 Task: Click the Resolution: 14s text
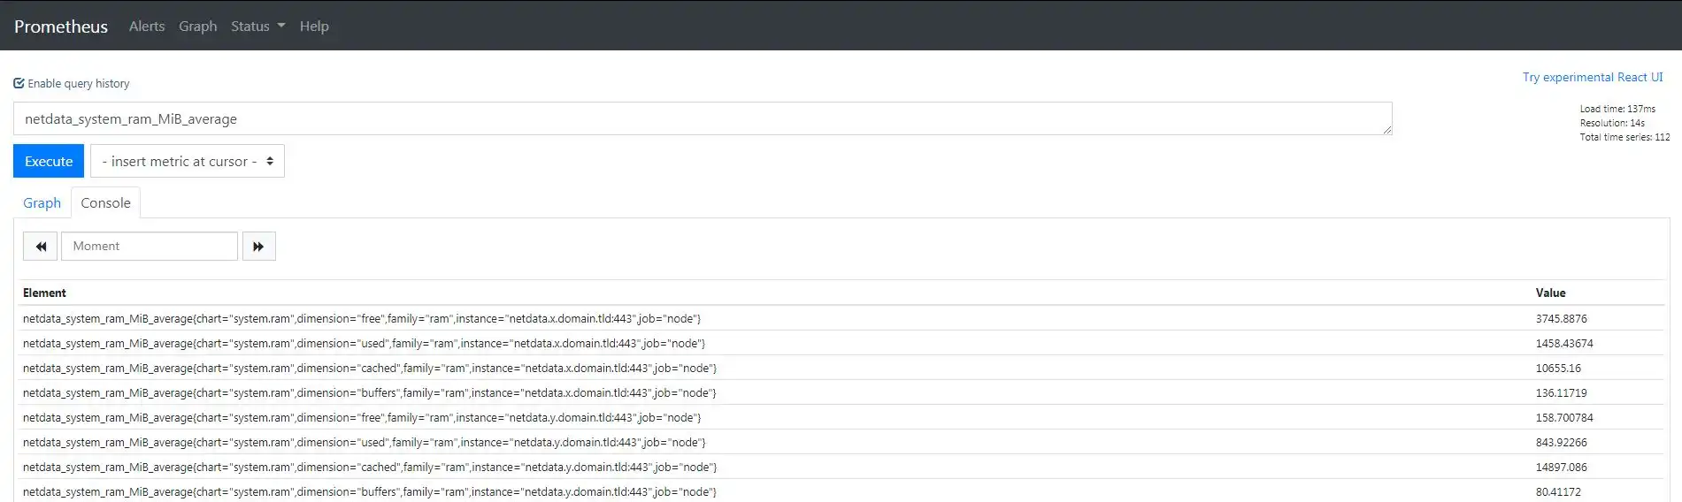(1612, 123)
